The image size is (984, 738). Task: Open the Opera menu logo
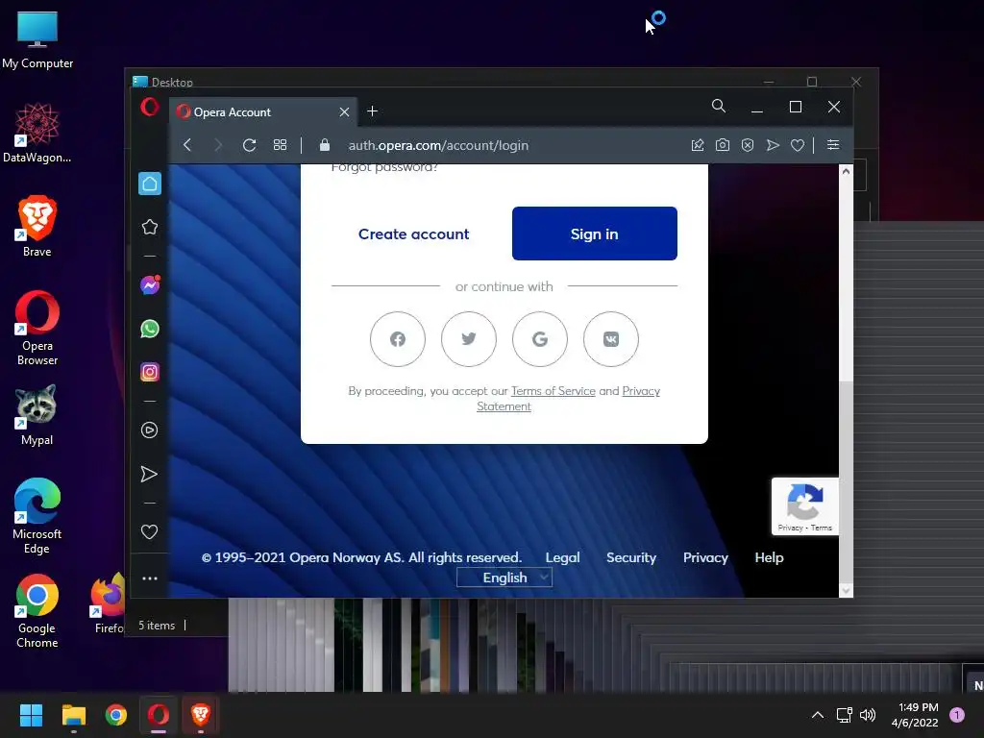point(149,108)
